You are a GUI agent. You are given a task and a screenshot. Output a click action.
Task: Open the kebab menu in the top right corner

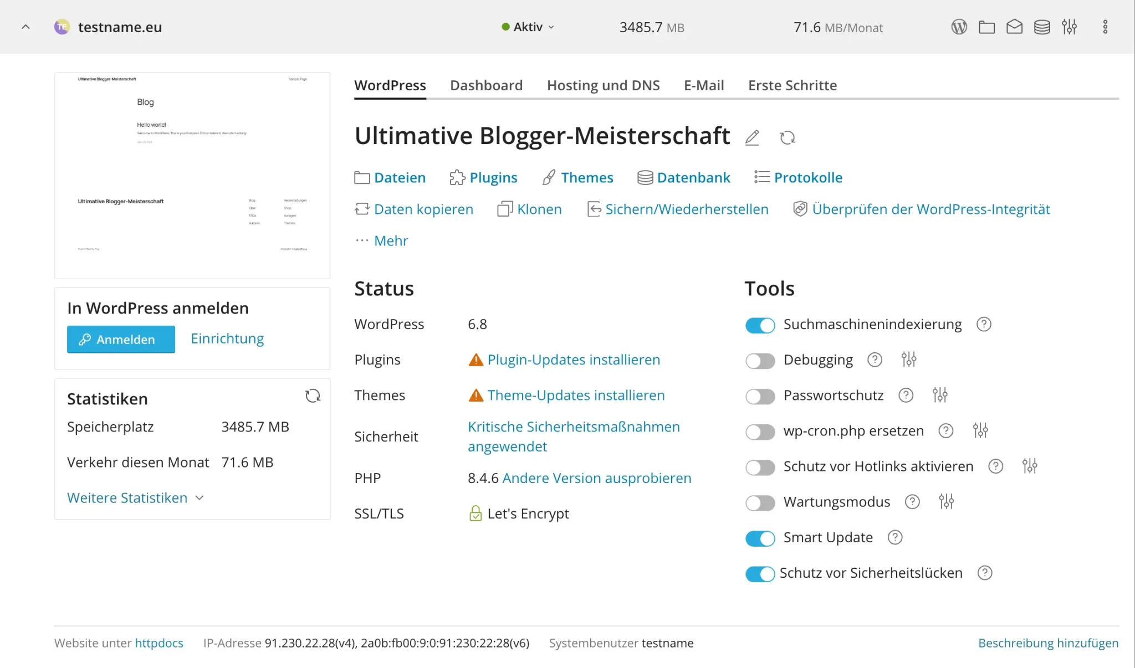tap(1106, 26)
